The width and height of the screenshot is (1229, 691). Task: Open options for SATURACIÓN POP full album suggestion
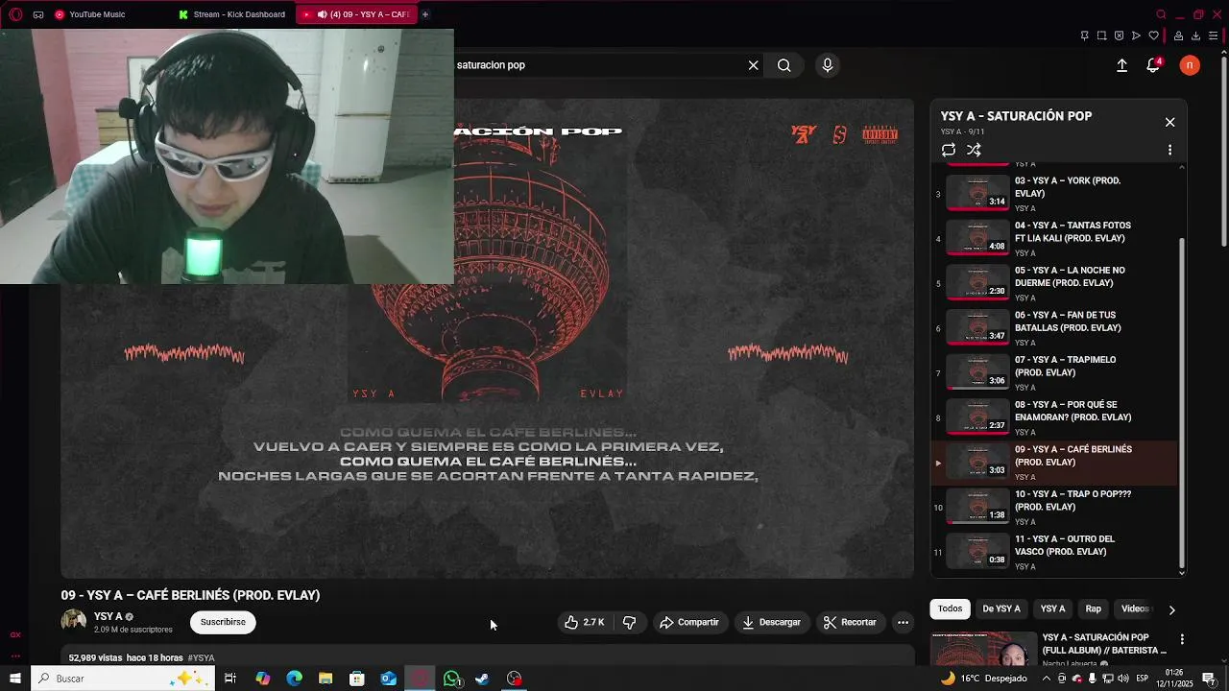point(1182,639)
